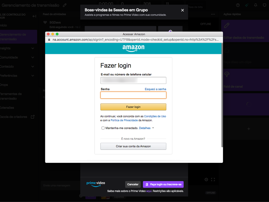Collapse the sidebar using the arrow icon

tap(34, 16)
